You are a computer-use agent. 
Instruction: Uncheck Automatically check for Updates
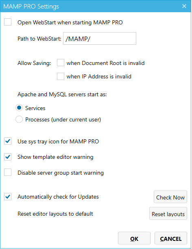point(8,197)
